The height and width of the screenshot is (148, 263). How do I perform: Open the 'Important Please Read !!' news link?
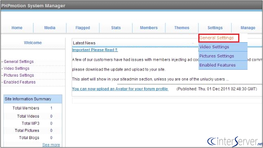[95, 50]
